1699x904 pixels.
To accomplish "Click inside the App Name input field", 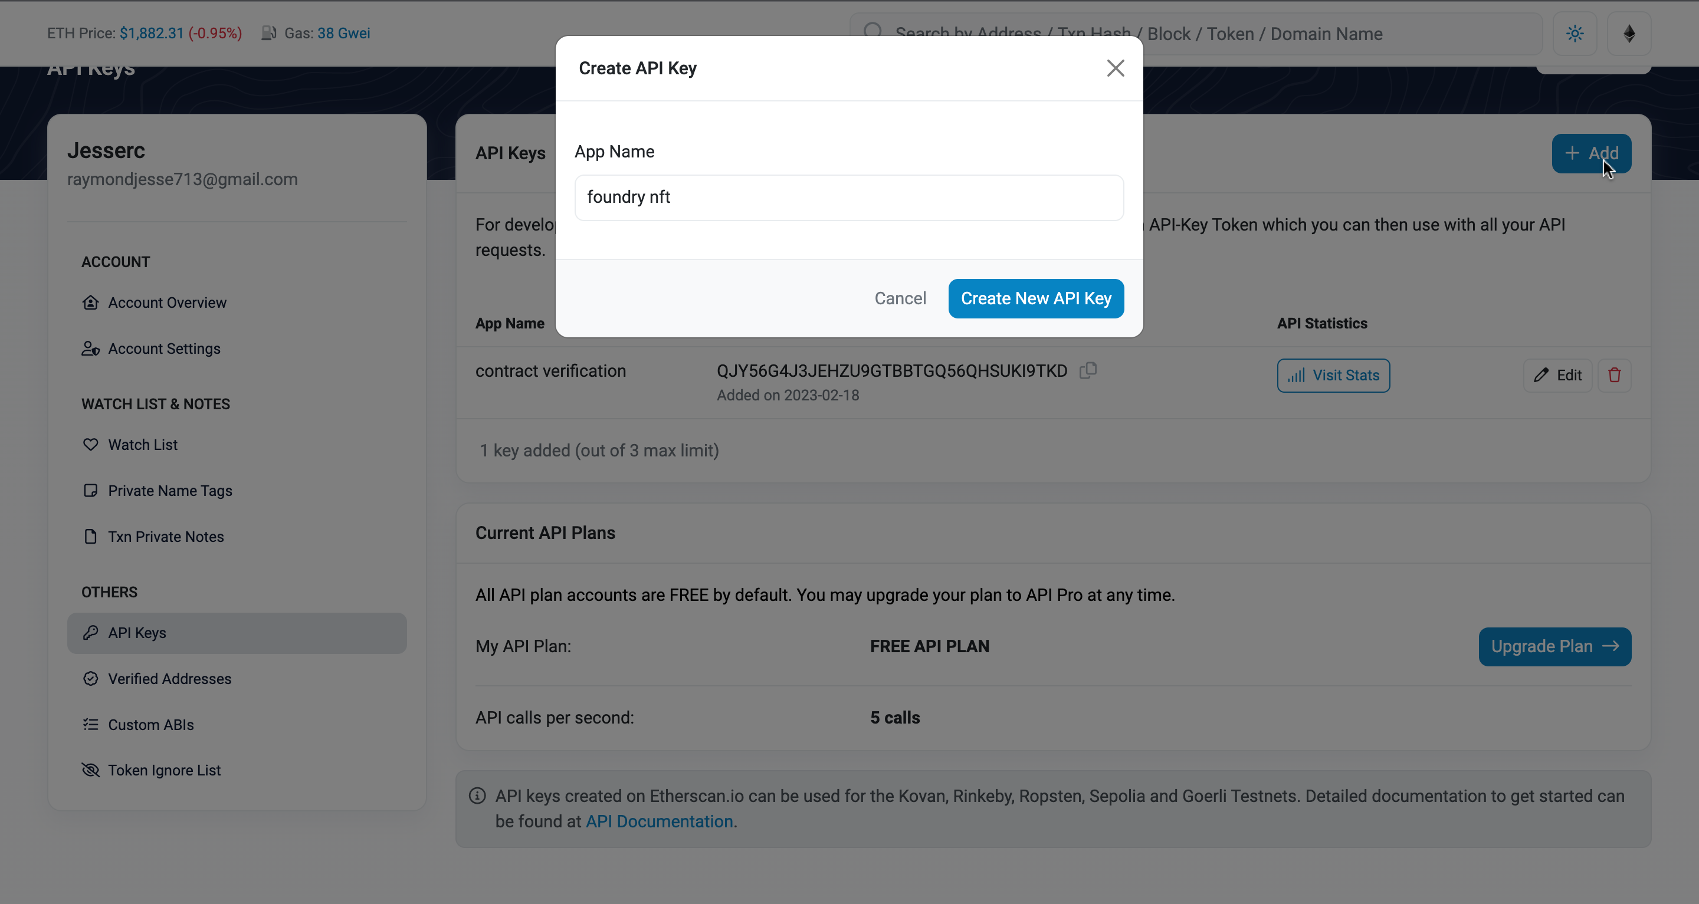I will [x=848, y=197].
